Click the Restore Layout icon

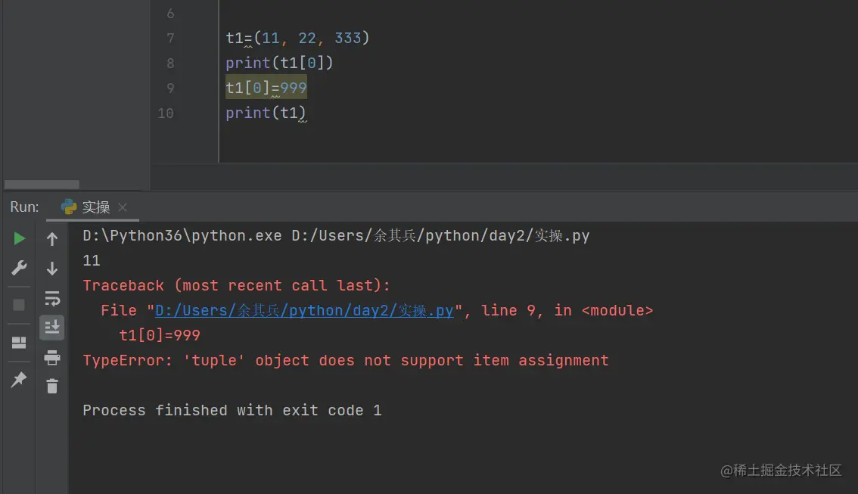pos(19,343)
